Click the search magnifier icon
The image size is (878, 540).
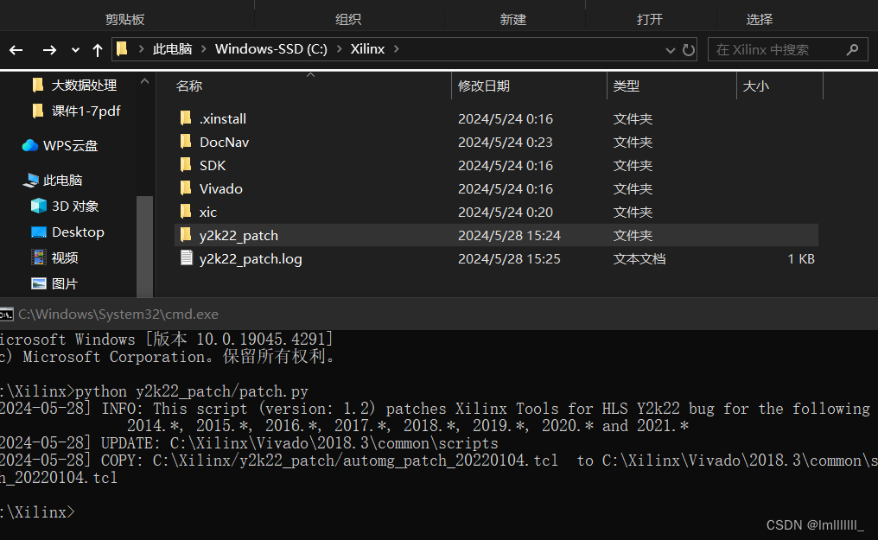(852, 50)
